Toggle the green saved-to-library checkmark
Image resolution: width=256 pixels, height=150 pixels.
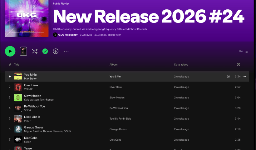(x=45, y=51)
